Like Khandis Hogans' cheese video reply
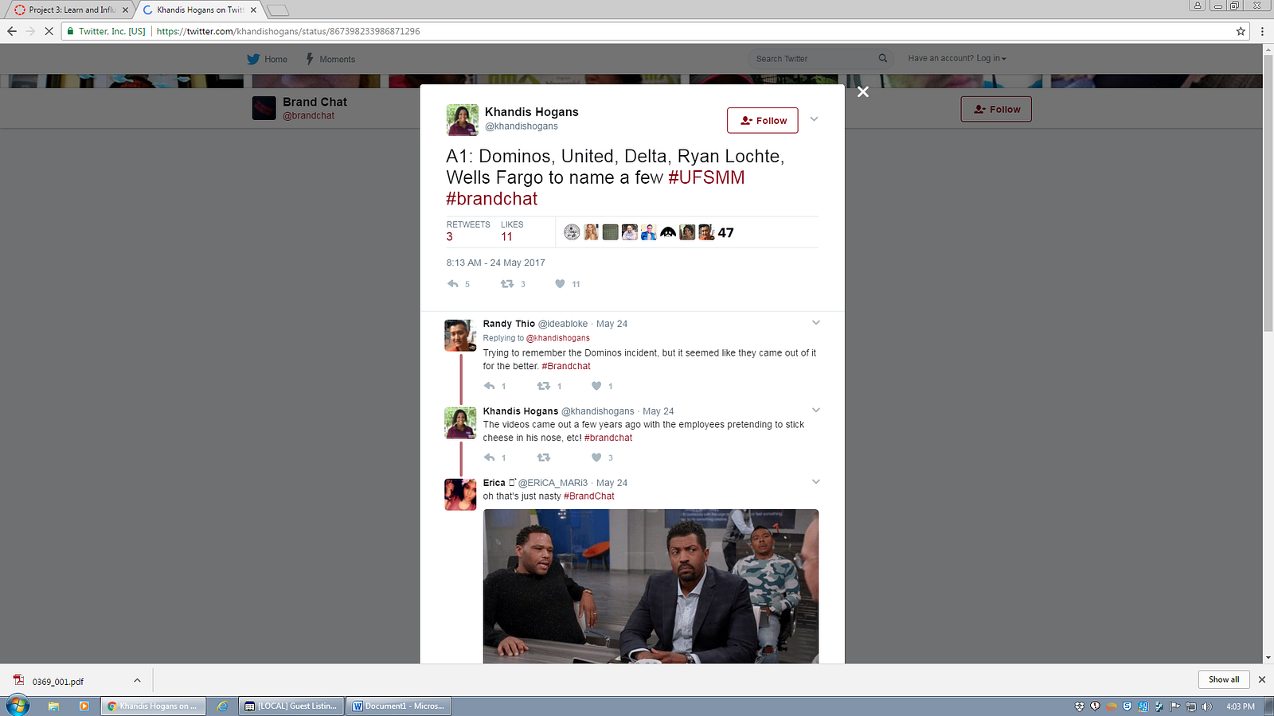Image resolution: width=1274 pixels, height=716 pixels. pos(596,457)
